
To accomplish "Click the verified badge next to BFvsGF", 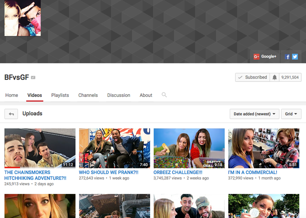I will pos(33,77).
